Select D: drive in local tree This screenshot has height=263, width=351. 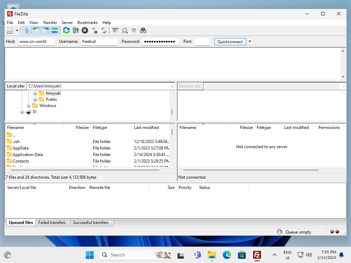[x=35, y=112]
